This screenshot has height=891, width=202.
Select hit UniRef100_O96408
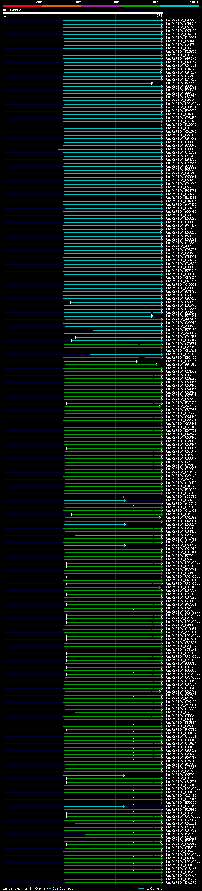pos(181,851)
